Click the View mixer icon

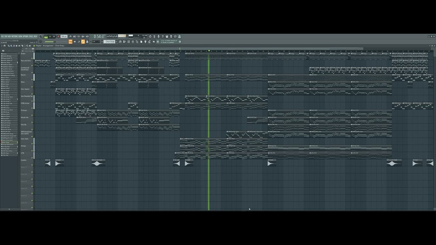(133, 42)
